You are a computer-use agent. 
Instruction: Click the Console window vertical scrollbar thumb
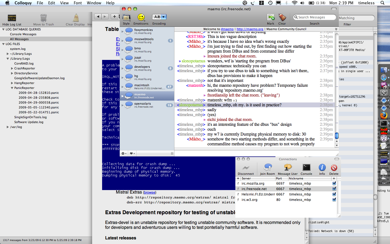[x=375, y=197]
